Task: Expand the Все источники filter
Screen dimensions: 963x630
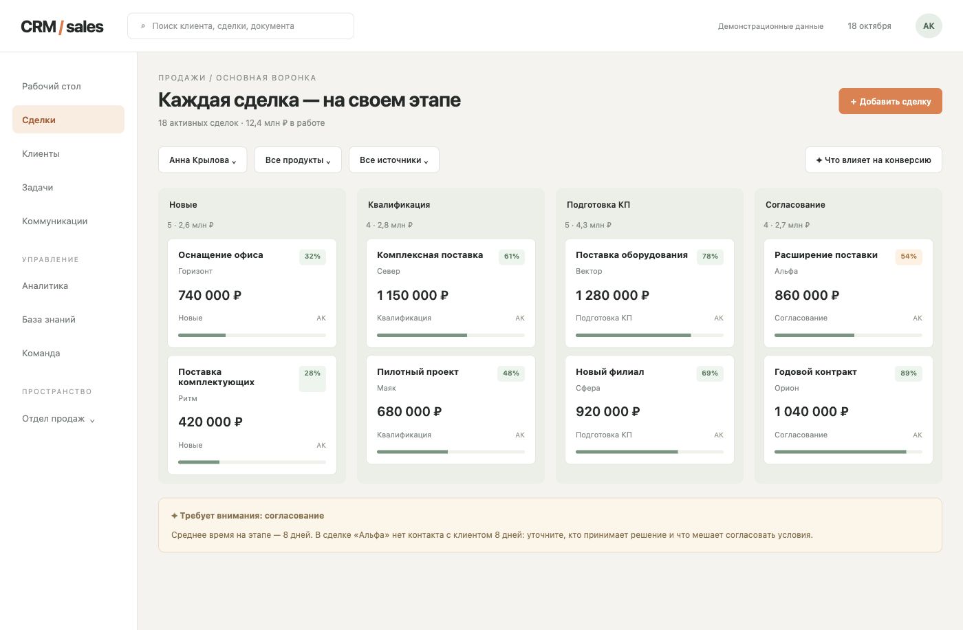Action: pyautogui.click(x=394, y=160)
